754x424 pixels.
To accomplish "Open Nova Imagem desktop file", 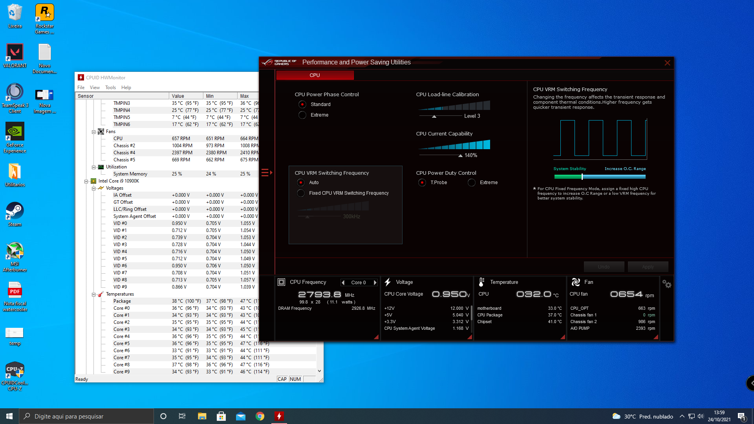I will 44,101.
